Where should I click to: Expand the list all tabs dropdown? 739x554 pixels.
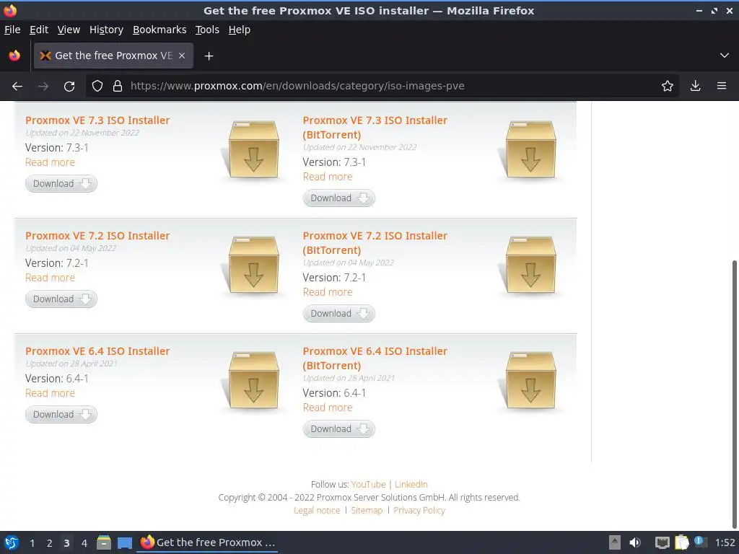pos(725,56)
